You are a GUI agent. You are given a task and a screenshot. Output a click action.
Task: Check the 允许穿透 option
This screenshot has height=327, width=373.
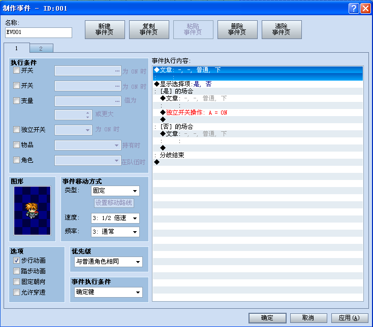pyautogui.click(x=16, y=293)
